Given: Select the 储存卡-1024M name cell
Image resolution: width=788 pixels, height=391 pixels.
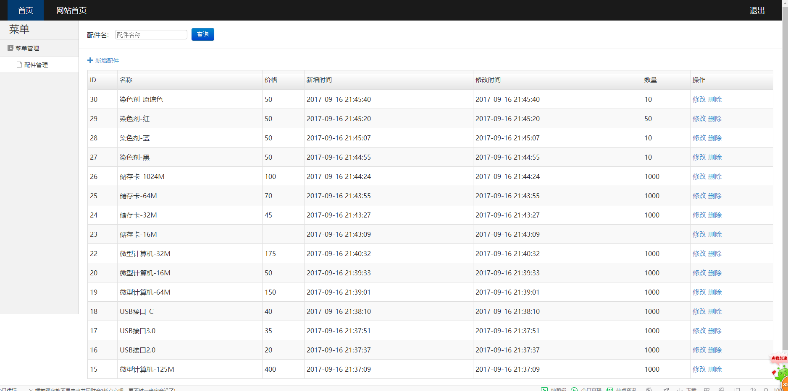Looking at the screenshot, I should tap(190, 176).
